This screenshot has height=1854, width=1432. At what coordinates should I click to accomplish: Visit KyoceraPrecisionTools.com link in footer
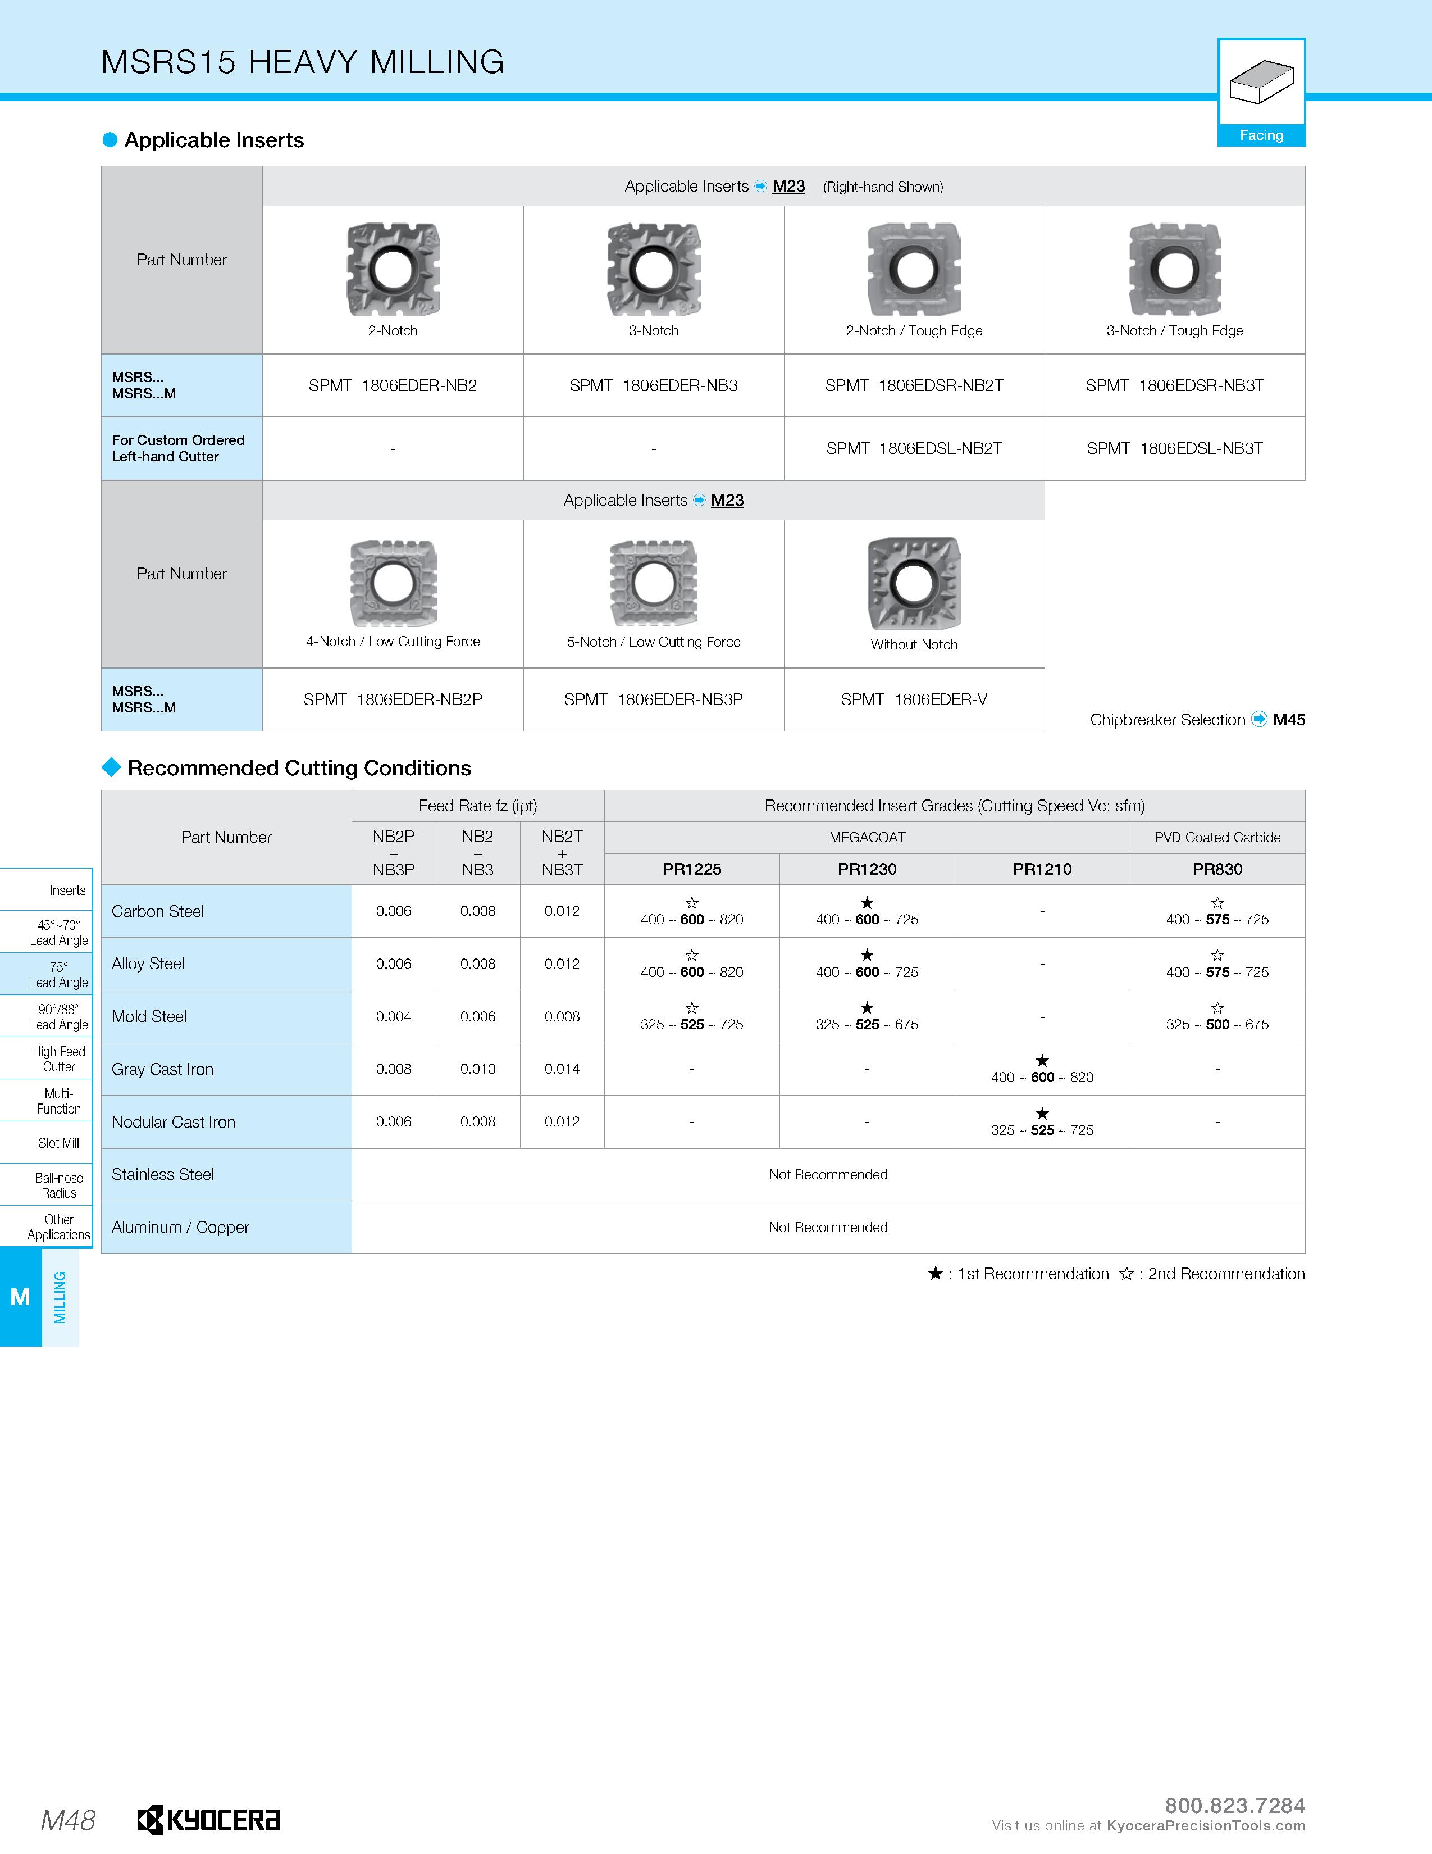coord(1206,1825)
